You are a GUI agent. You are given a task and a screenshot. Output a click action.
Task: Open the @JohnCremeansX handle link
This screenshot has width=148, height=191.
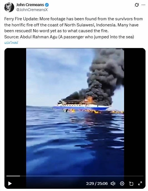[x=32, y=10]
